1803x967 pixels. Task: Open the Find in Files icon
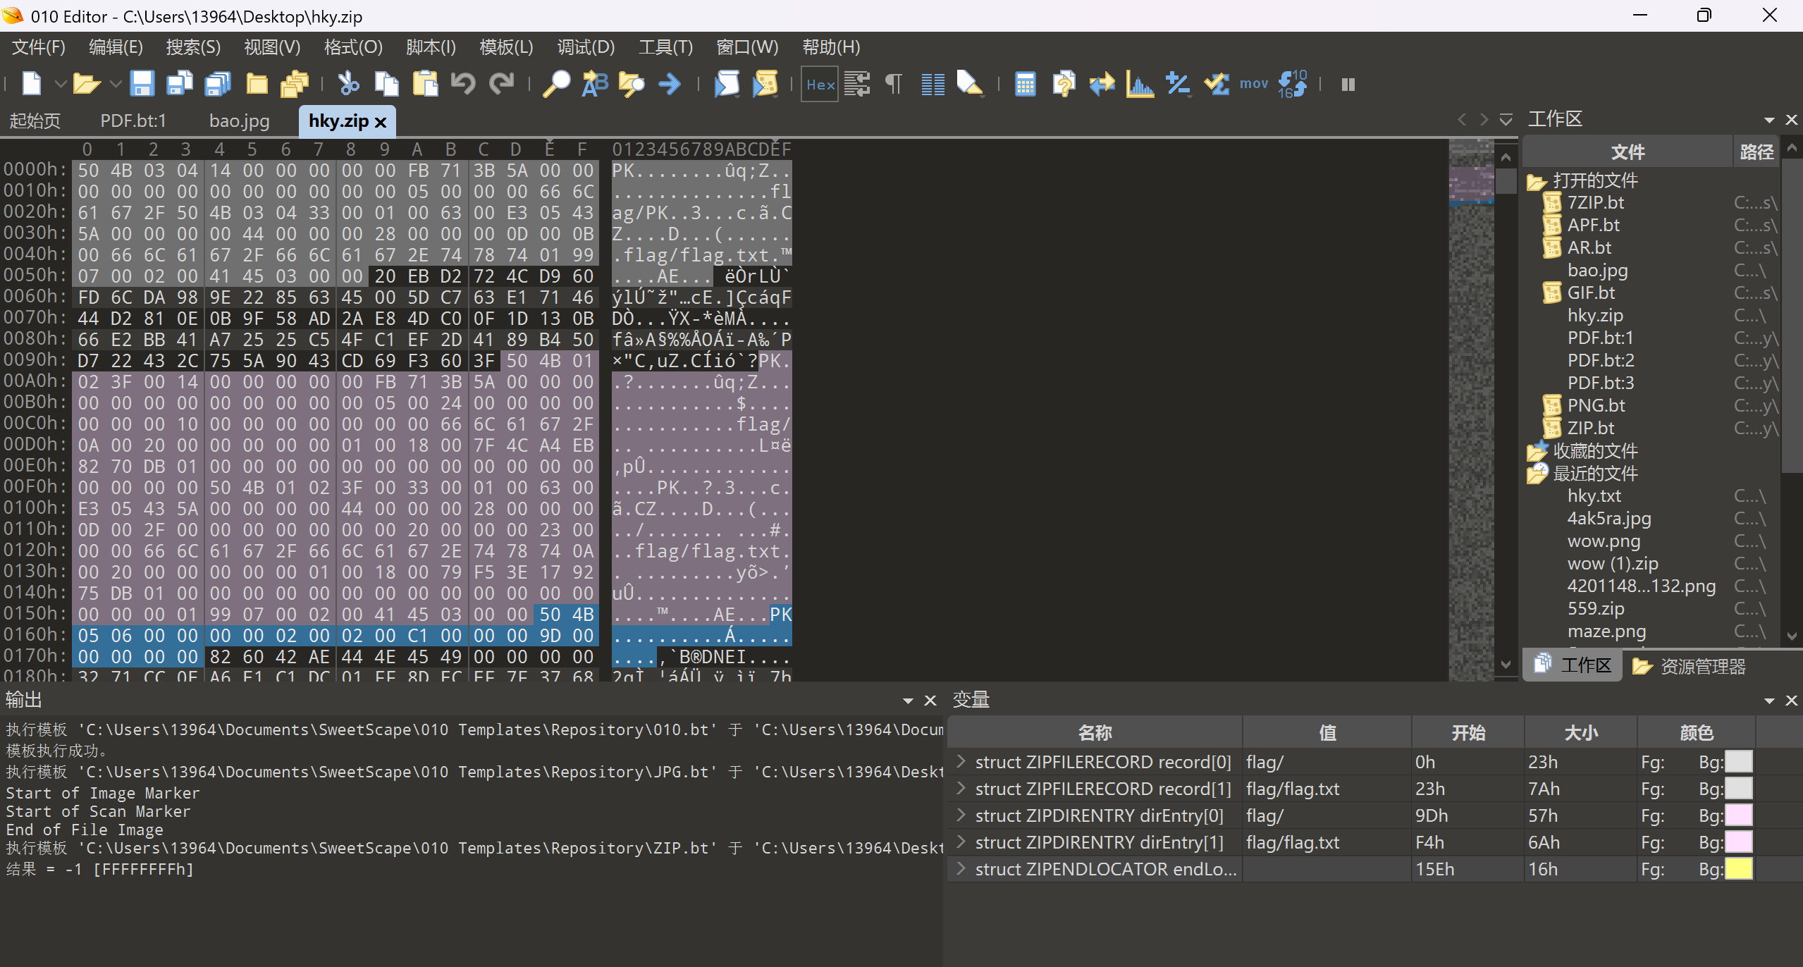[632, 84]
